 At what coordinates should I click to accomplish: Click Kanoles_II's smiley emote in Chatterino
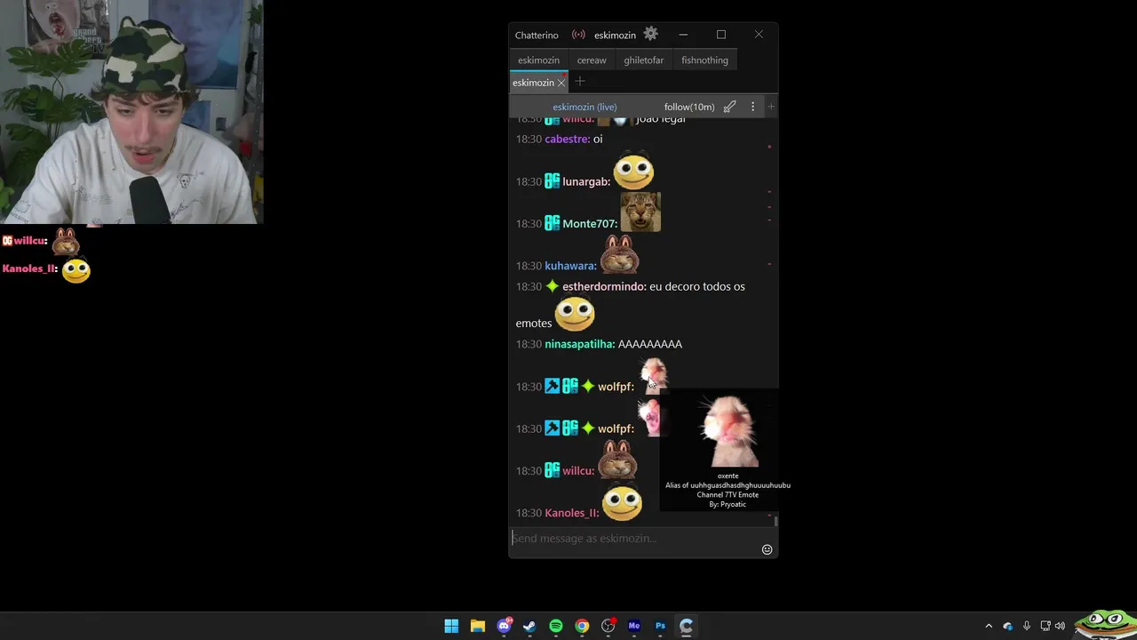coord(622,502)
